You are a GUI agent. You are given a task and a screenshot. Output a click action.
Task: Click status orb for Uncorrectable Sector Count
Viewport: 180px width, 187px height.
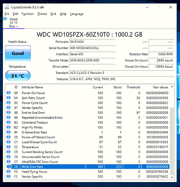pos(8,157)
